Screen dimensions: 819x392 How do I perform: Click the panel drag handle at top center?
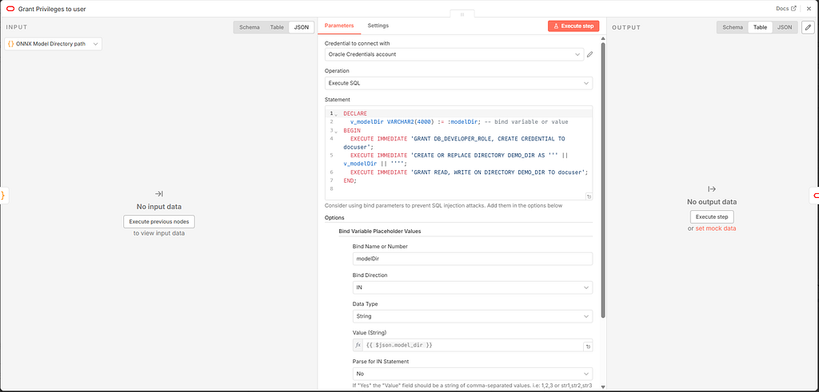pos(461,14)
